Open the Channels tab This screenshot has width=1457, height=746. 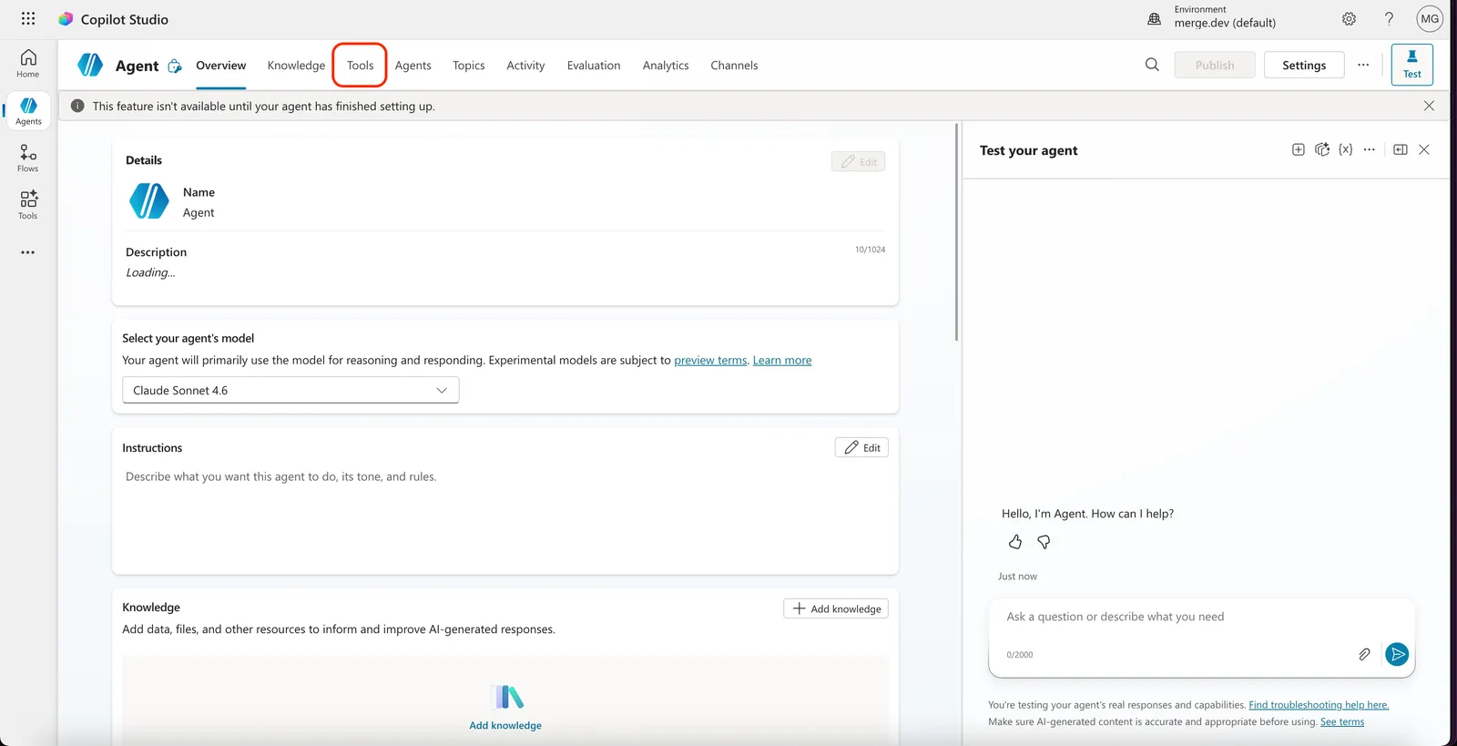[734, 66]
